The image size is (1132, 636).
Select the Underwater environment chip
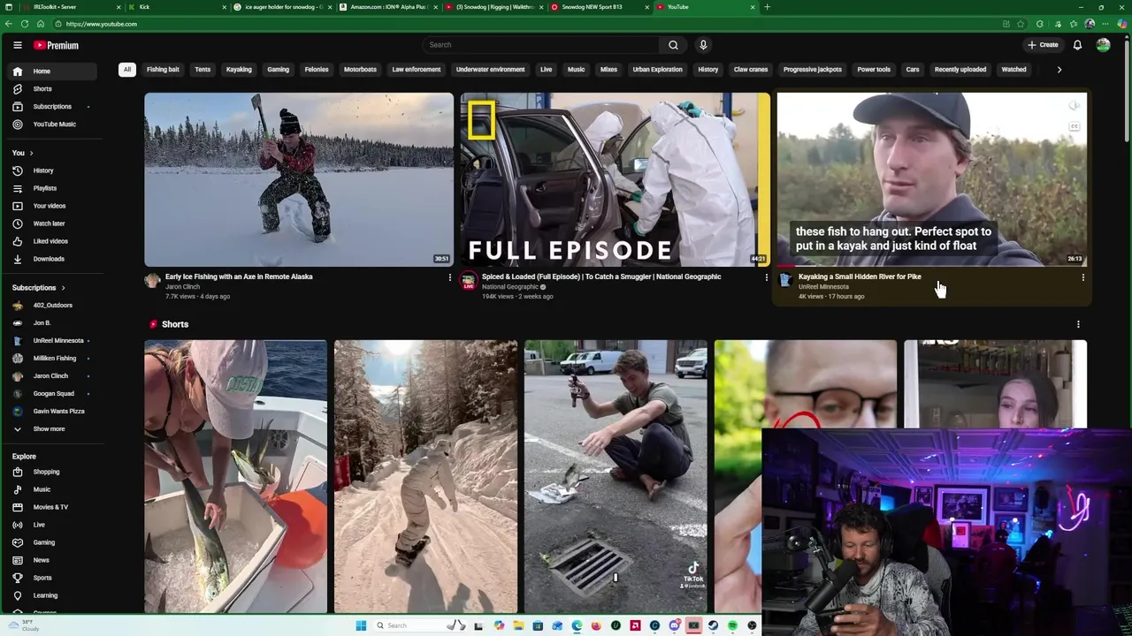click(490, 70)
